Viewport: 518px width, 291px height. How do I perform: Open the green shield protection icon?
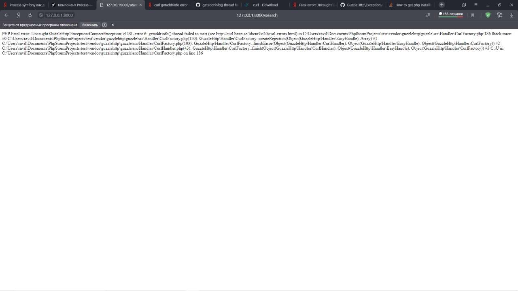point(488,15)
